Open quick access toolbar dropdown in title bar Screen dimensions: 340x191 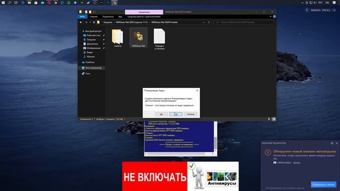coord(94,12)
